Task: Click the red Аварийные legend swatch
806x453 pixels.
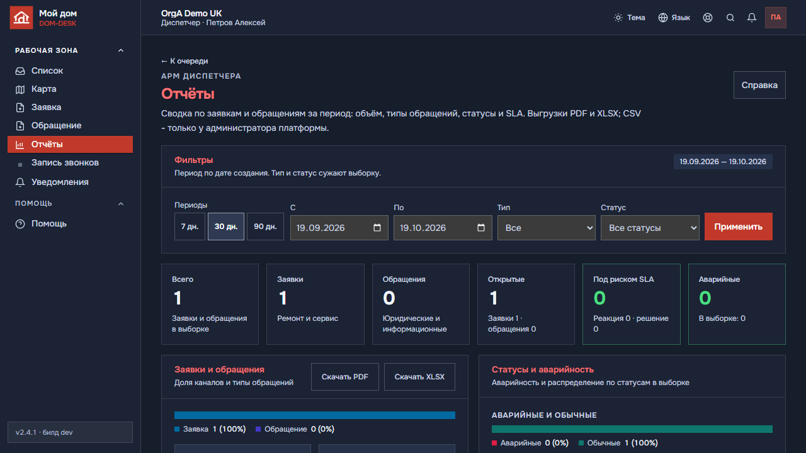Action: (x=494, y=443)
